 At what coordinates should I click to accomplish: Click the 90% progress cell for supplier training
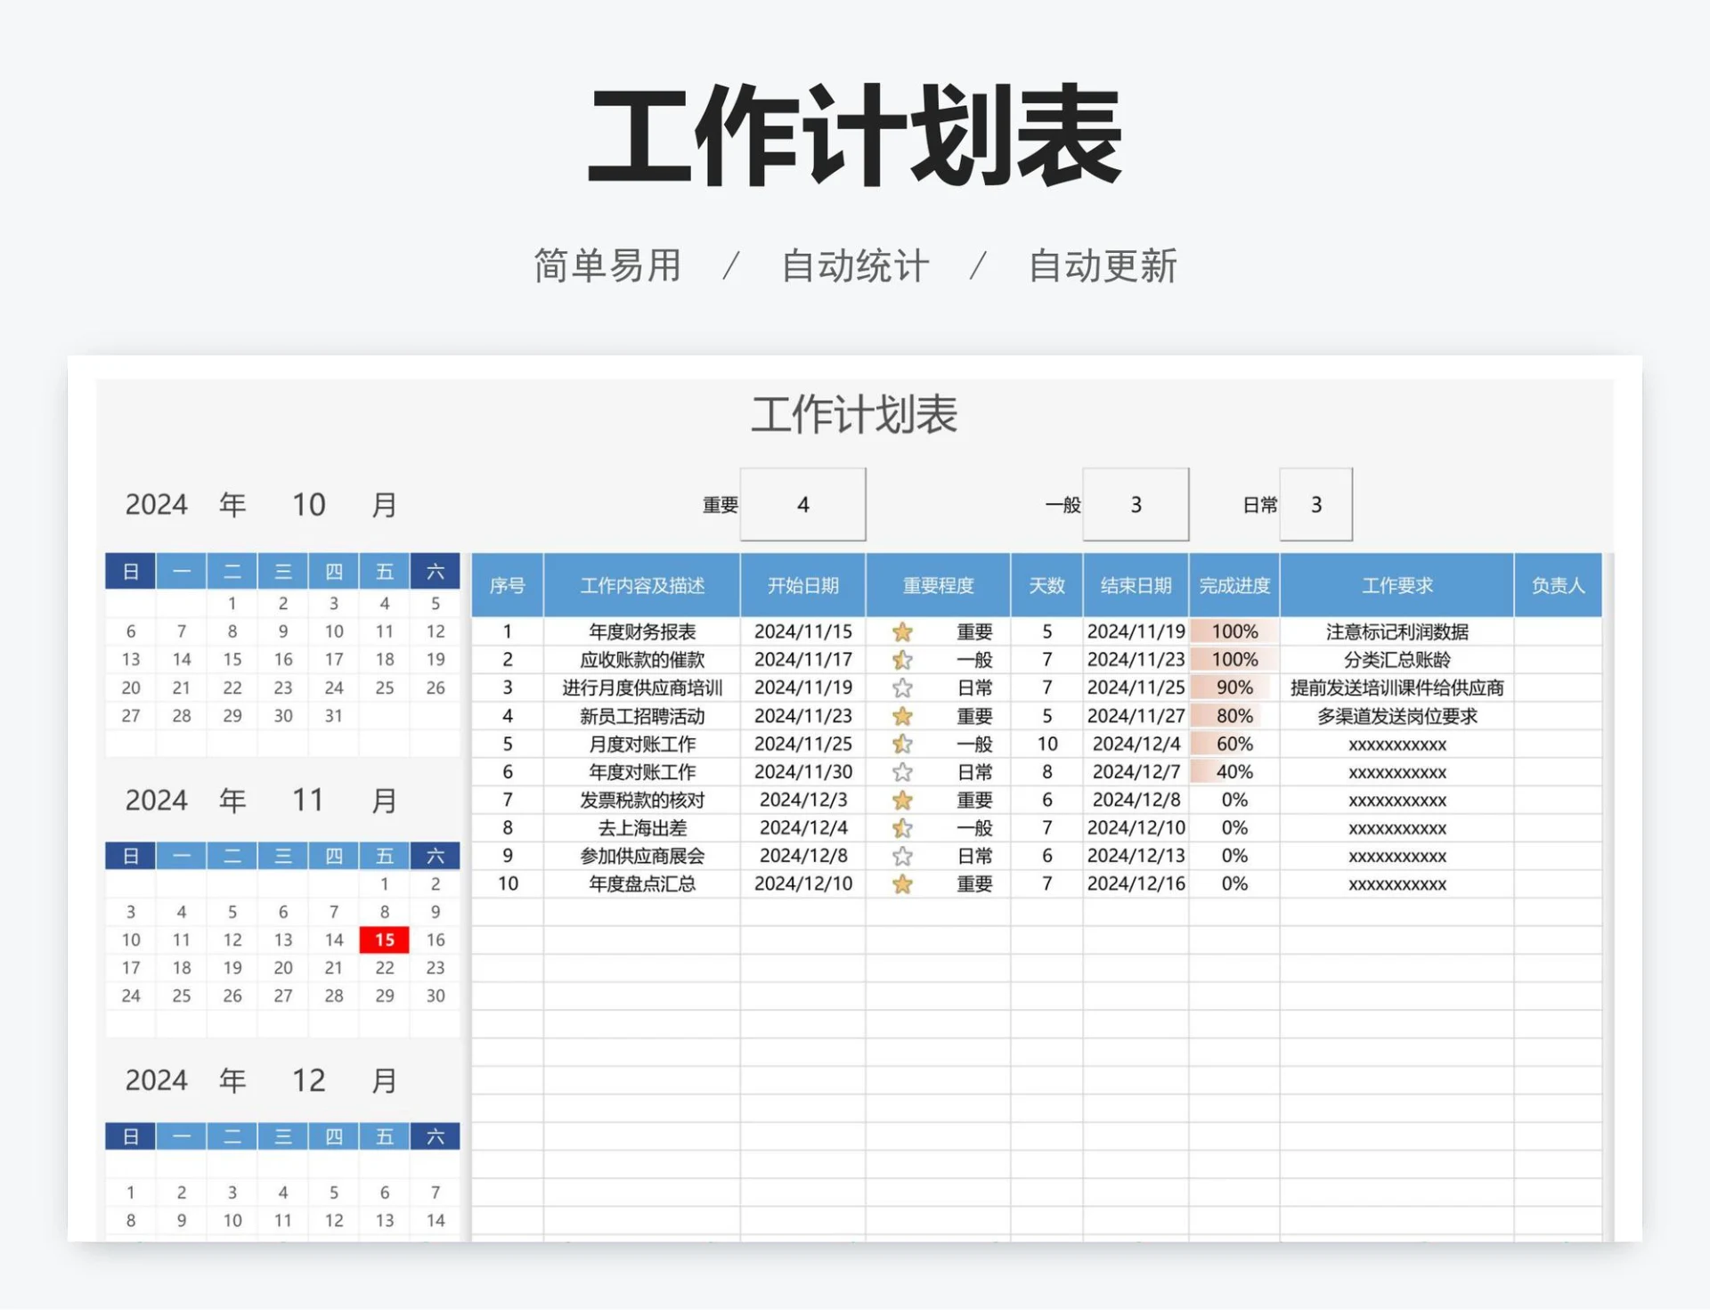point(1235,688)
